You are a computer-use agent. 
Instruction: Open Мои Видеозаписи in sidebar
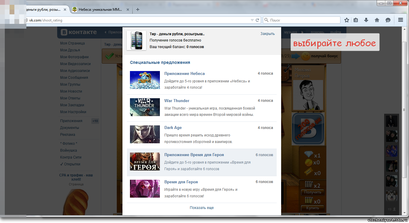click(x=75, y=64)
